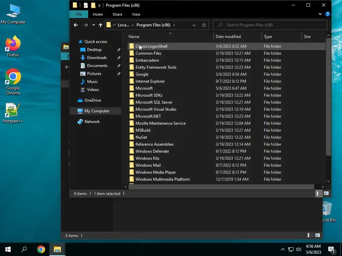
Task: Sort by the Name column header
Action: (x=170, y=37)
